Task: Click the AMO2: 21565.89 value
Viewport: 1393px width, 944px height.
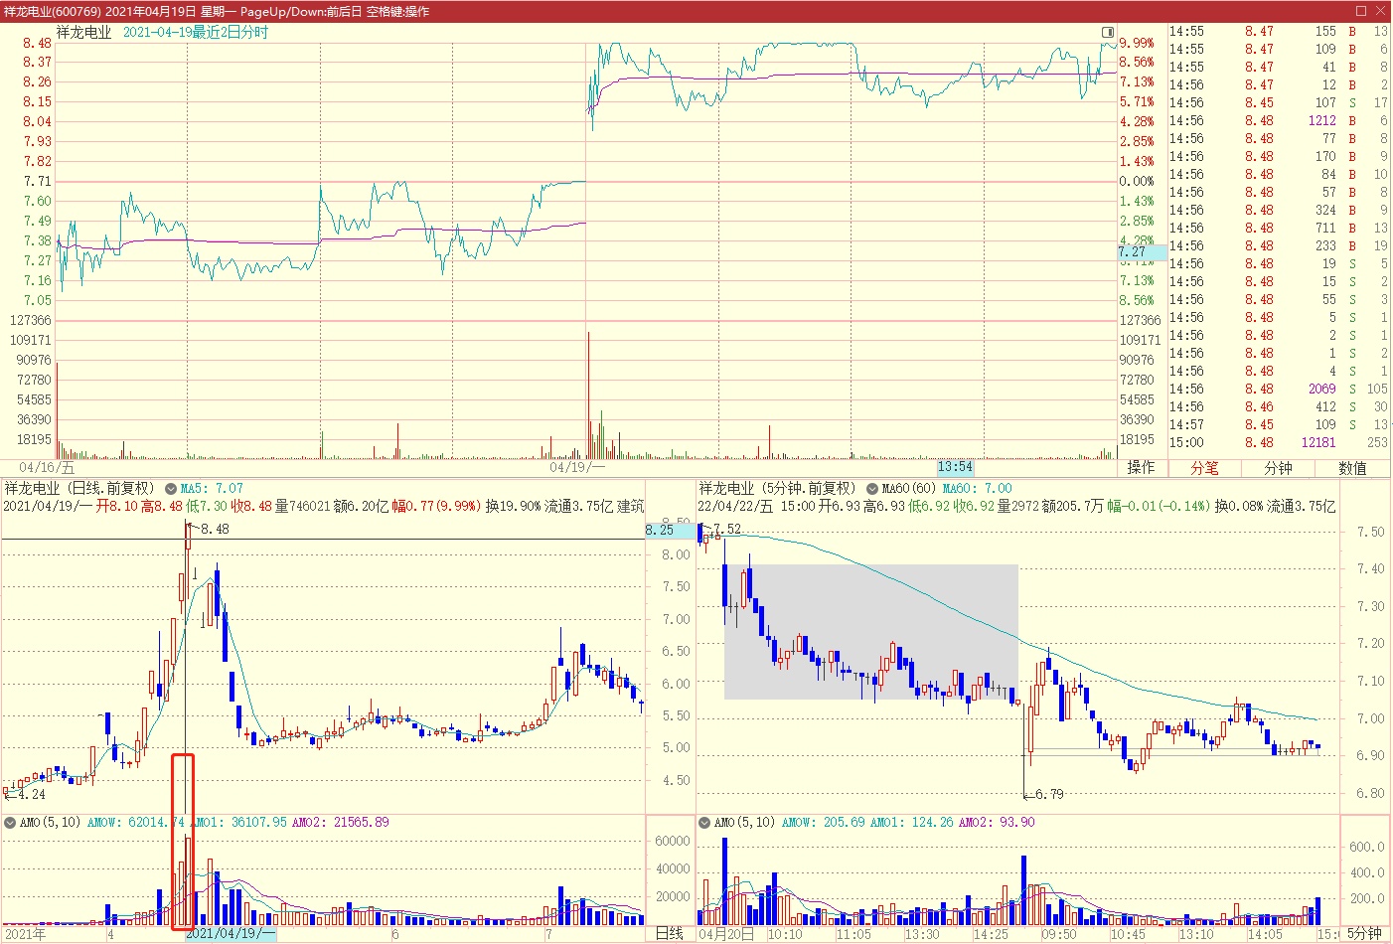Action: coord(341,823)
